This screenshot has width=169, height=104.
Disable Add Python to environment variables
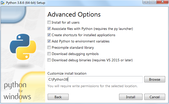tap(49, 41)
